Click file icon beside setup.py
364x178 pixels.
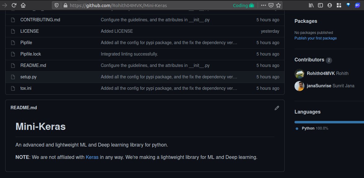coord(13,77)
